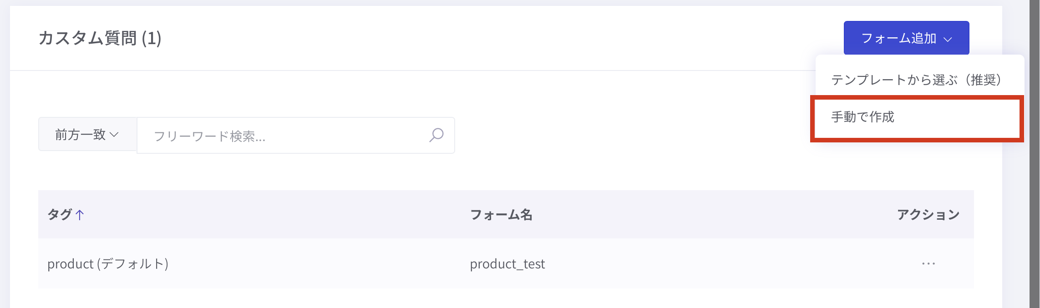Image resolution: width=1040 pixels, height=308 pixels.
Task: Click the フォーム名 column header
Action: pos(501,214)
